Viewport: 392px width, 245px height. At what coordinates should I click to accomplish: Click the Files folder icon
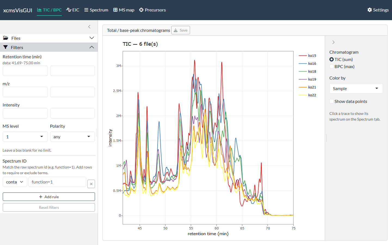click(x=6, y=38)
